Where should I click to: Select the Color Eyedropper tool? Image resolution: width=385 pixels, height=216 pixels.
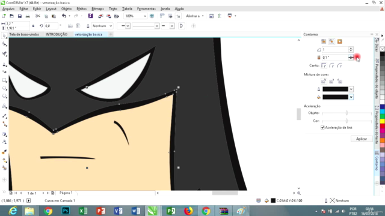pyautogui.click(x=4, y=152)
